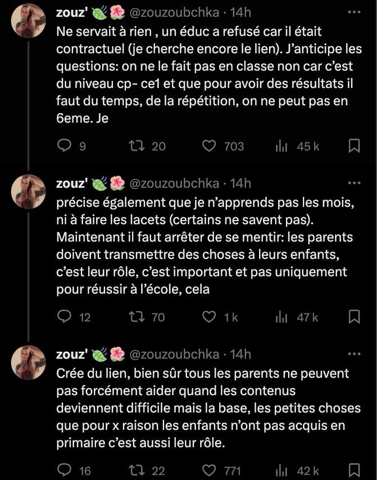Like the tweet with 703 likes

coord(209,146)
